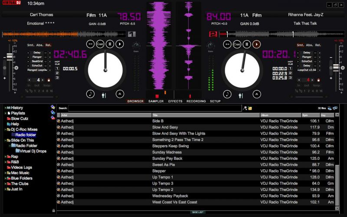
Task: Open the SETUP tab
Action: click(215, 101)
